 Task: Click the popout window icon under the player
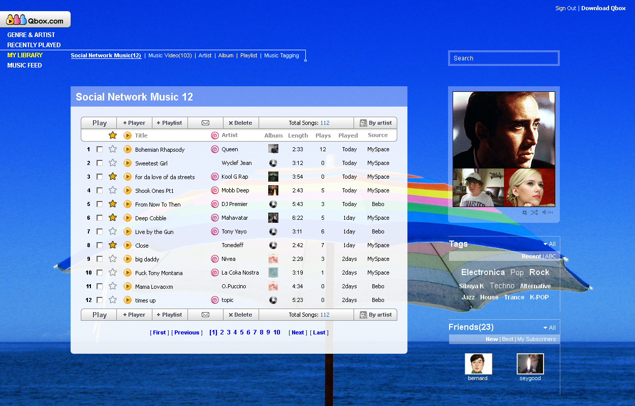525,213
